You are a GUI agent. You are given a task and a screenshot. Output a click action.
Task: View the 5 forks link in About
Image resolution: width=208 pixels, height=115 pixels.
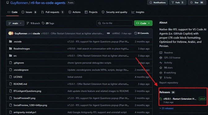click(x=165, y=78)
